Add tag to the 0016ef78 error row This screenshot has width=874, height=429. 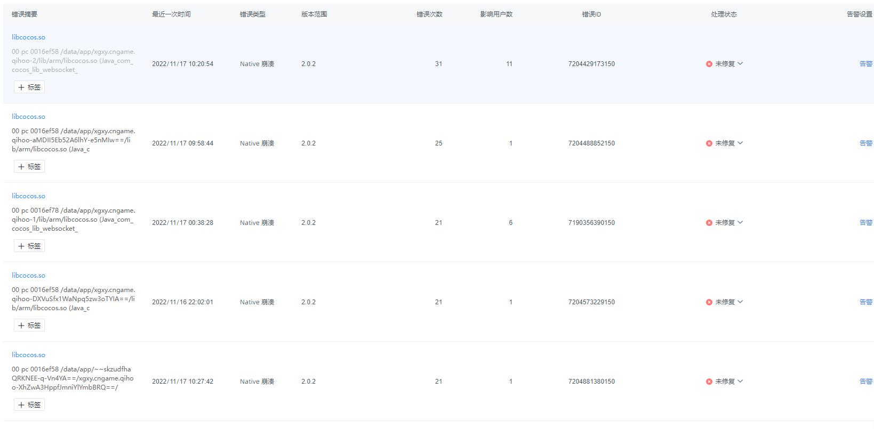pyautogui.click(x=29, y=246)
